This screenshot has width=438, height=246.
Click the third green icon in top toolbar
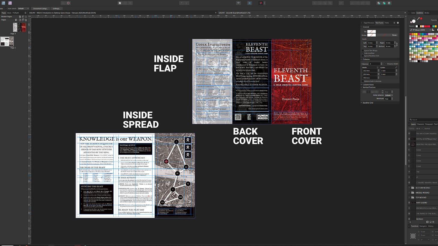pos(389,3)
